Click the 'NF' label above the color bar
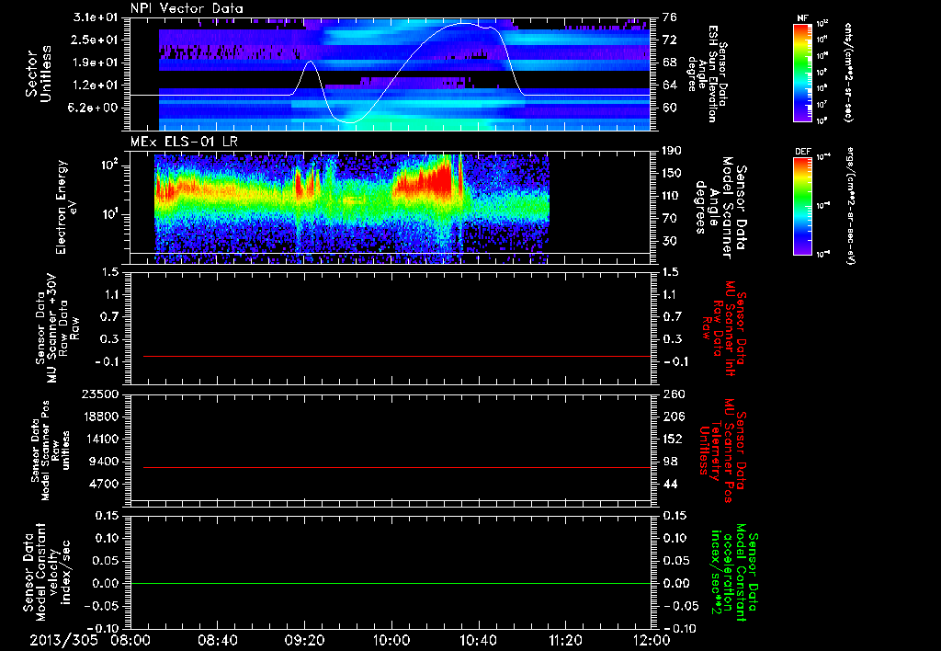Image resolution: width=941 pixels, height=651 pixels. pyautogui.click(x=803, y=18)
